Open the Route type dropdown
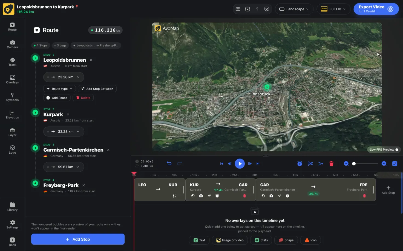403x251 pixels. point(59,89)
